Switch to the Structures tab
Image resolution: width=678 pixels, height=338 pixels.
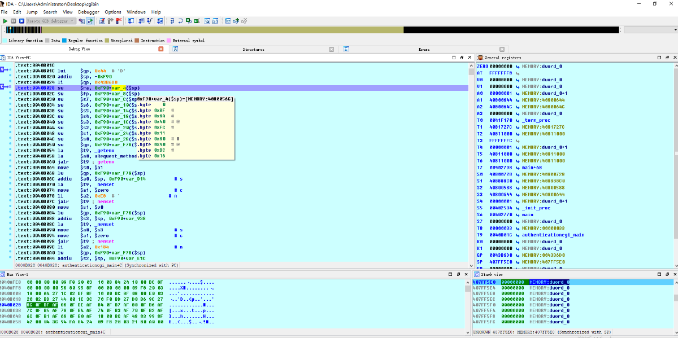tap(254, 49)
